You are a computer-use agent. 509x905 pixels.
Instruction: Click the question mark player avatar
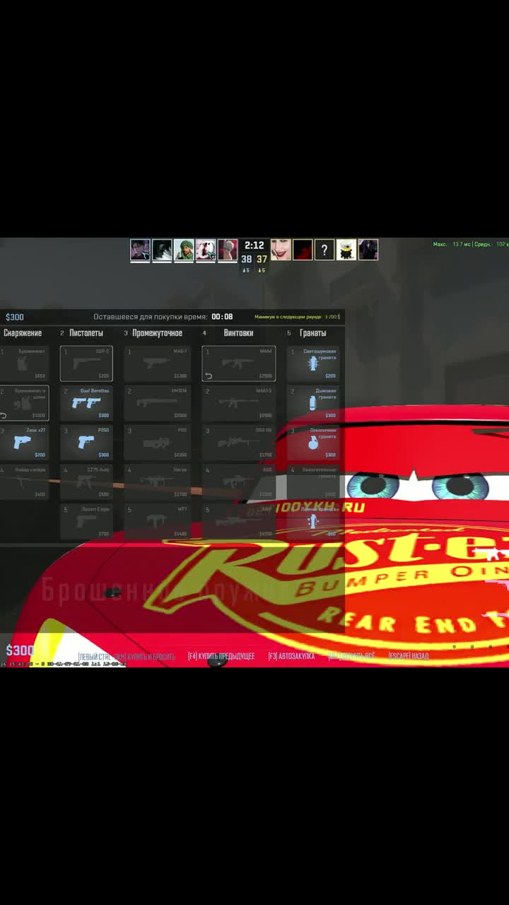(324, 250)
